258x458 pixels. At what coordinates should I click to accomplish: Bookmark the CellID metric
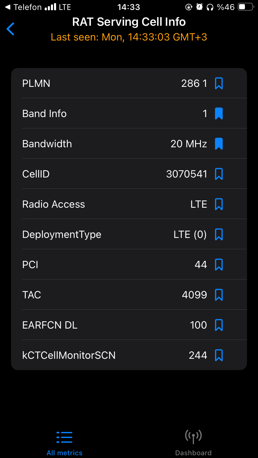pyautogui.click(x=219, y=174)
